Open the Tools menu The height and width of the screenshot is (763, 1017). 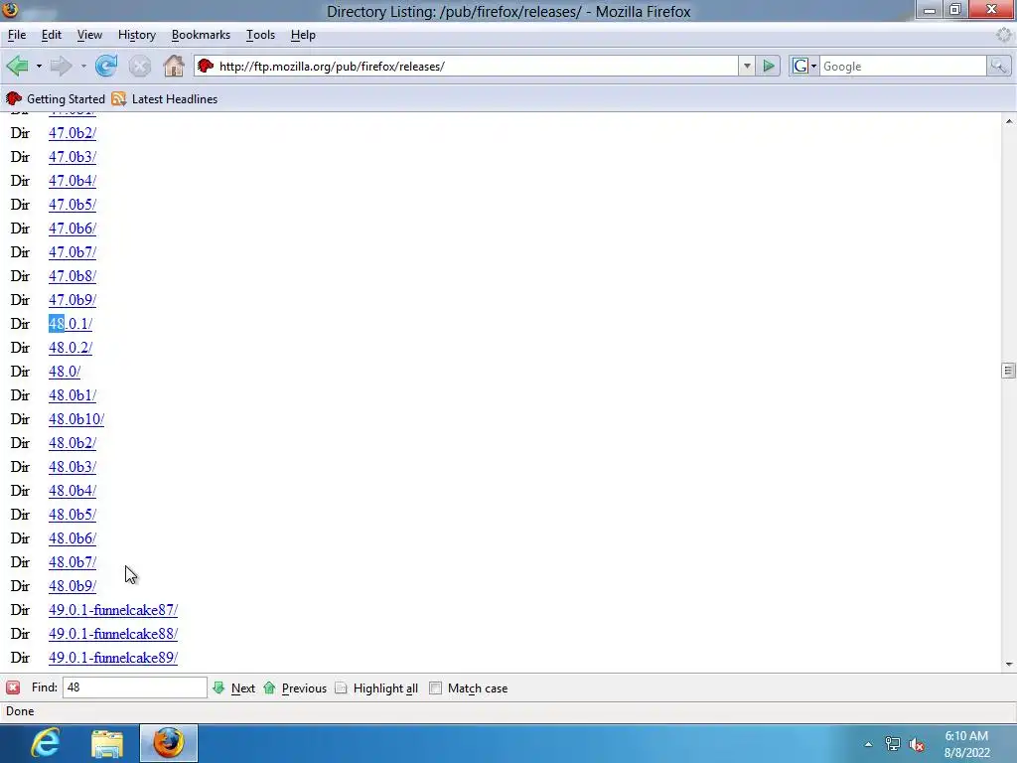click(x=261, y=35)
